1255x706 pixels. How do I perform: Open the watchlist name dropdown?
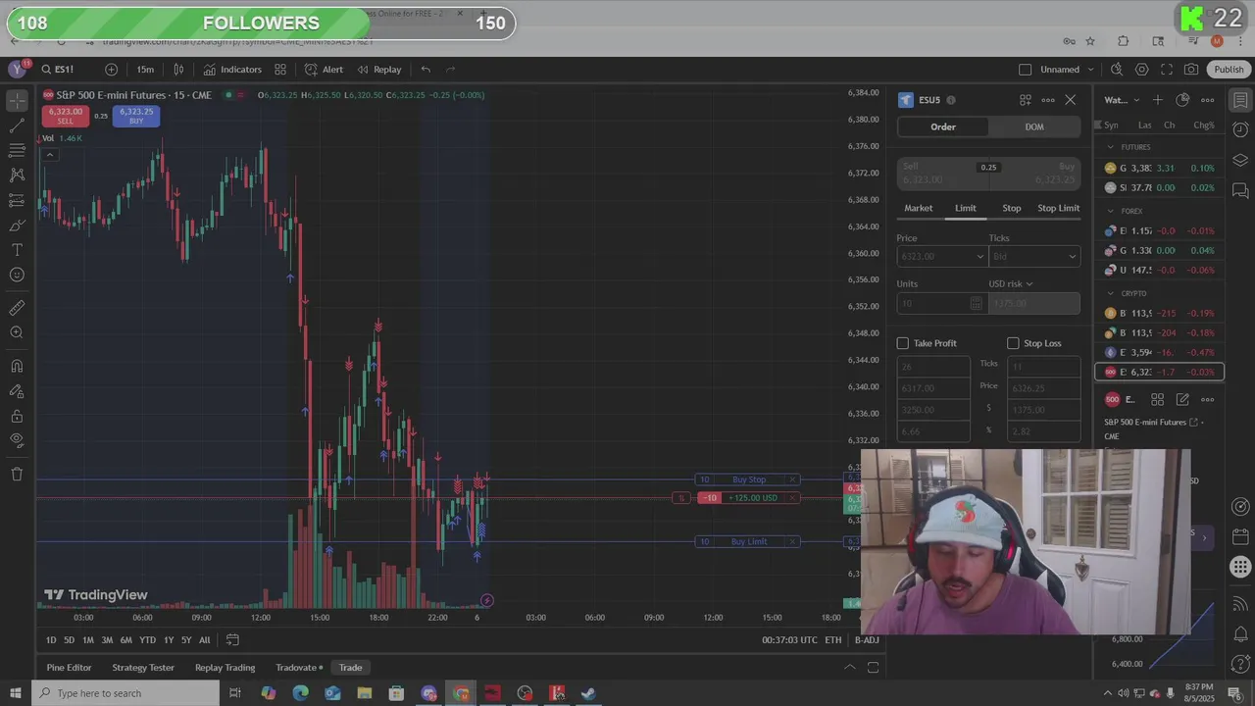point(1123,100)
